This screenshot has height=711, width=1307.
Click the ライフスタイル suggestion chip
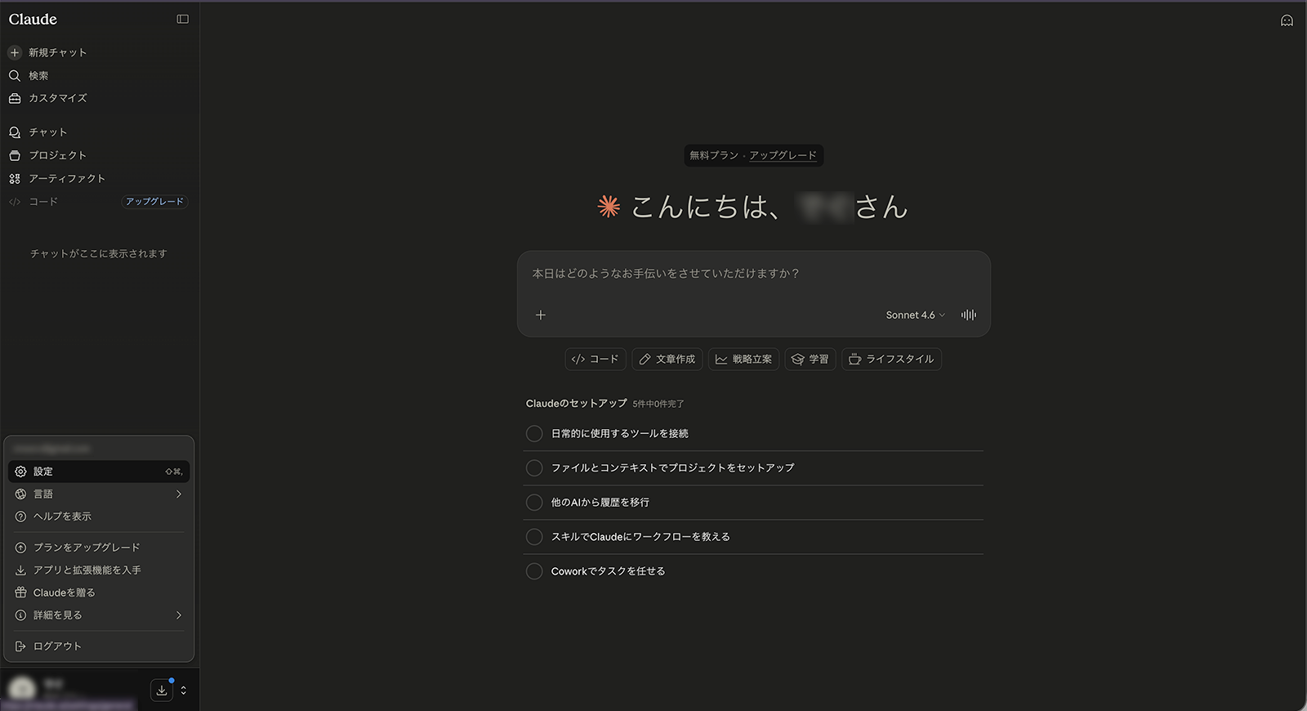tap(891, 359)
